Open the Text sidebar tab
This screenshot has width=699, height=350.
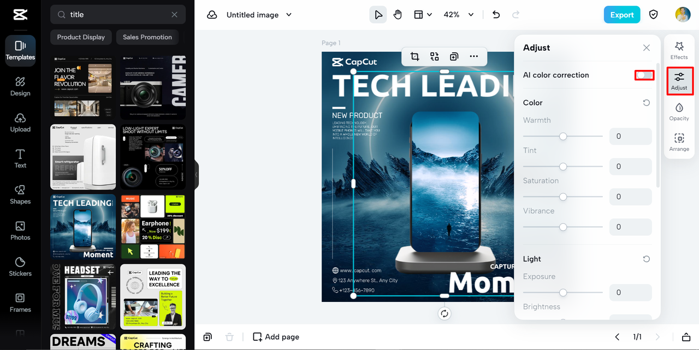20,159
